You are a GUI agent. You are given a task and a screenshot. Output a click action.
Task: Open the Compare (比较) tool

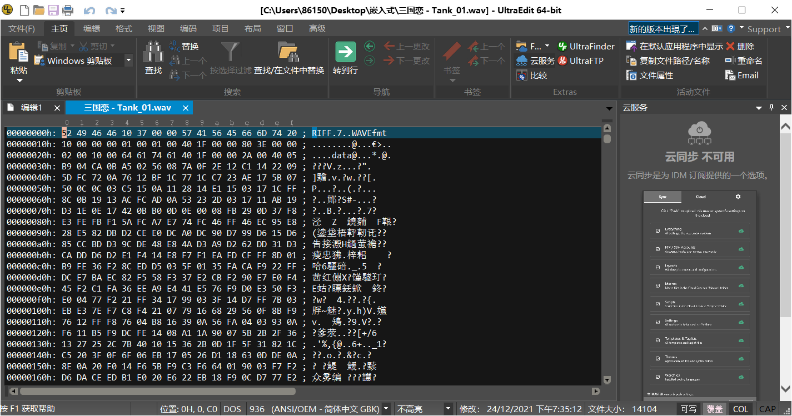[532, 76]
